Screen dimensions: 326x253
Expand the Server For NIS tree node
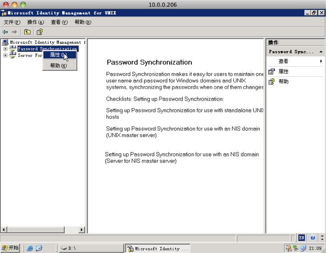[x=5, y=55]
